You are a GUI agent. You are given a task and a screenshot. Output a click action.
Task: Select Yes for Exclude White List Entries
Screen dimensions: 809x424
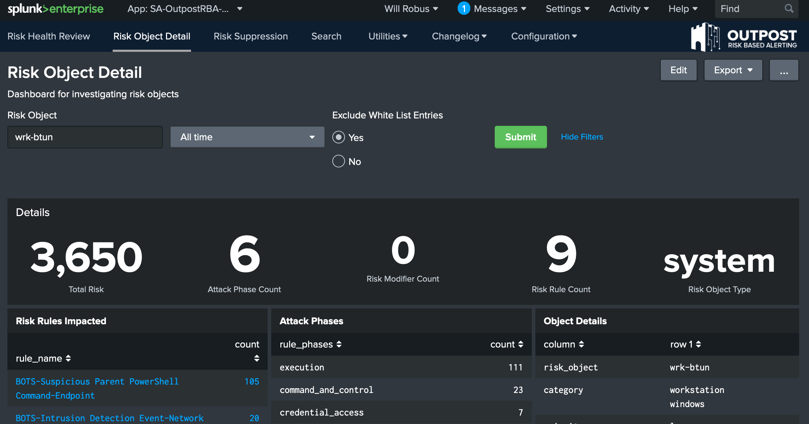(x=339, y=137)
